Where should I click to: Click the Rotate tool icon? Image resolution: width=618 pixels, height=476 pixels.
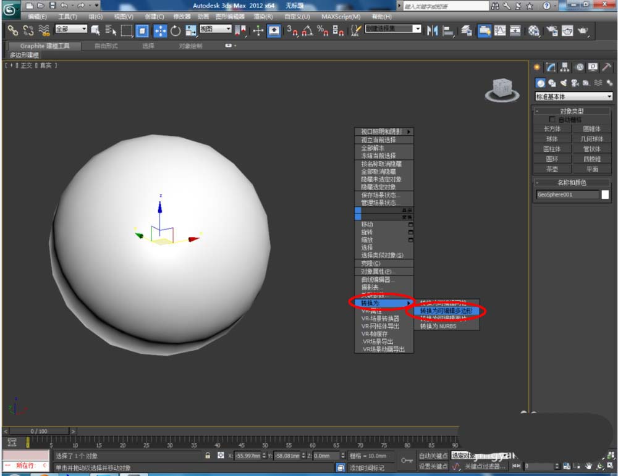click(x=176, y=30)
